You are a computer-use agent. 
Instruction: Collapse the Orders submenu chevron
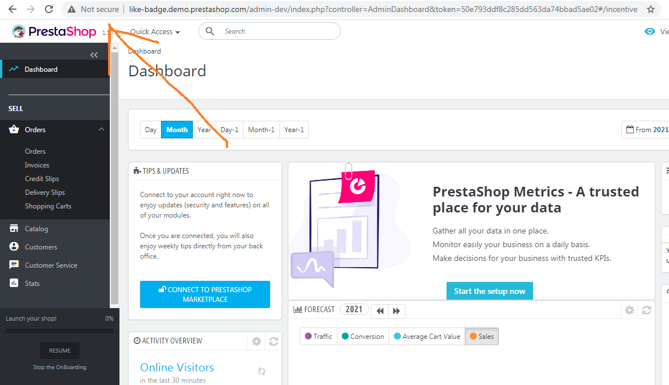[101, 129]
